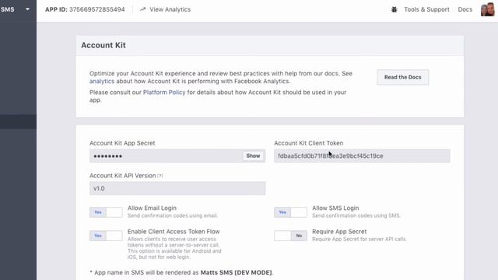498x280 pixels.
Task: Open the analytics hyperlink in the description
Action: pos(102,81)
